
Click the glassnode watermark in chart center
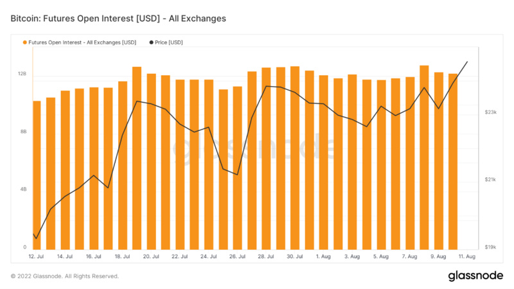[x=254, y=149]
